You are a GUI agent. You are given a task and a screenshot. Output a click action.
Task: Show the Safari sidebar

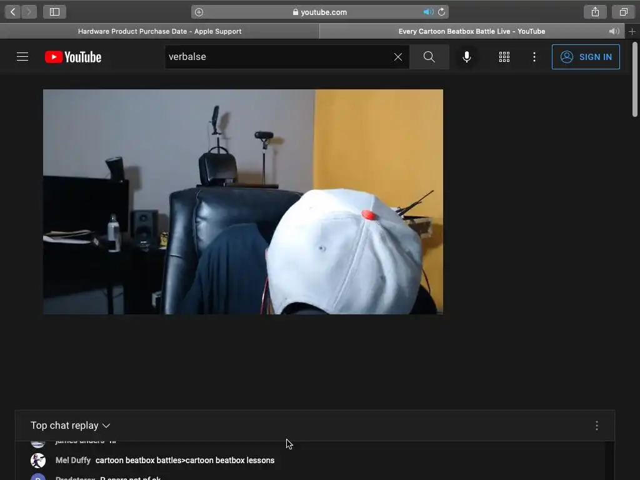point(55,12)
